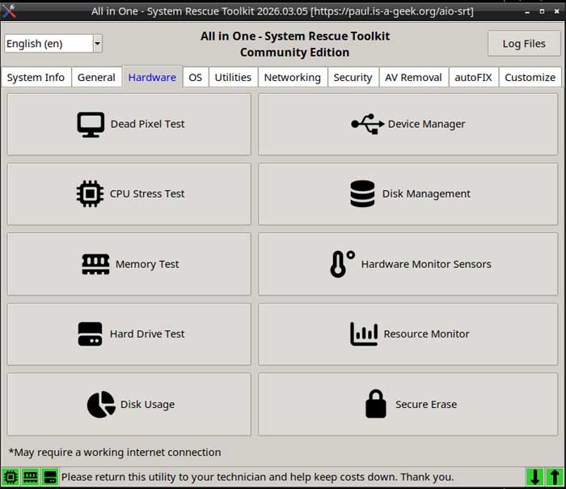Launch Hard Drive Test via its label

click(x=147, y=334)
